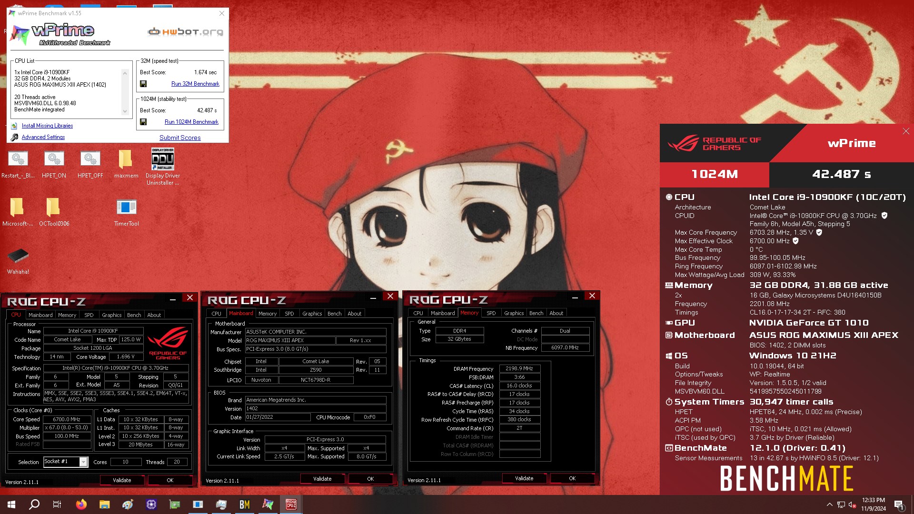Click network tray icon
914x514 pixels.
(x=841, y=504)
